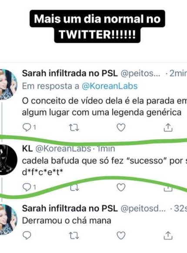Screen dimensions: 187x253
Task: Retweet the 'Derramou o chá mana' tweet
Action: (x=74, y=236)
